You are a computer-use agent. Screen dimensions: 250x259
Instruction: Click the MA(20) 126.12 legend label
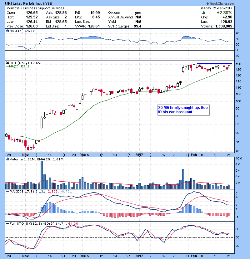[19, 66]
